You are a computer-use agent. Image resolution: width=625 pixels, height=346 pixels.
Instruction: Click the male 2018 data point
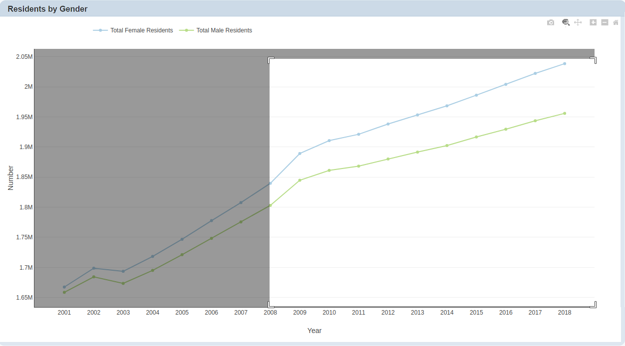click(x=565, y=113)
